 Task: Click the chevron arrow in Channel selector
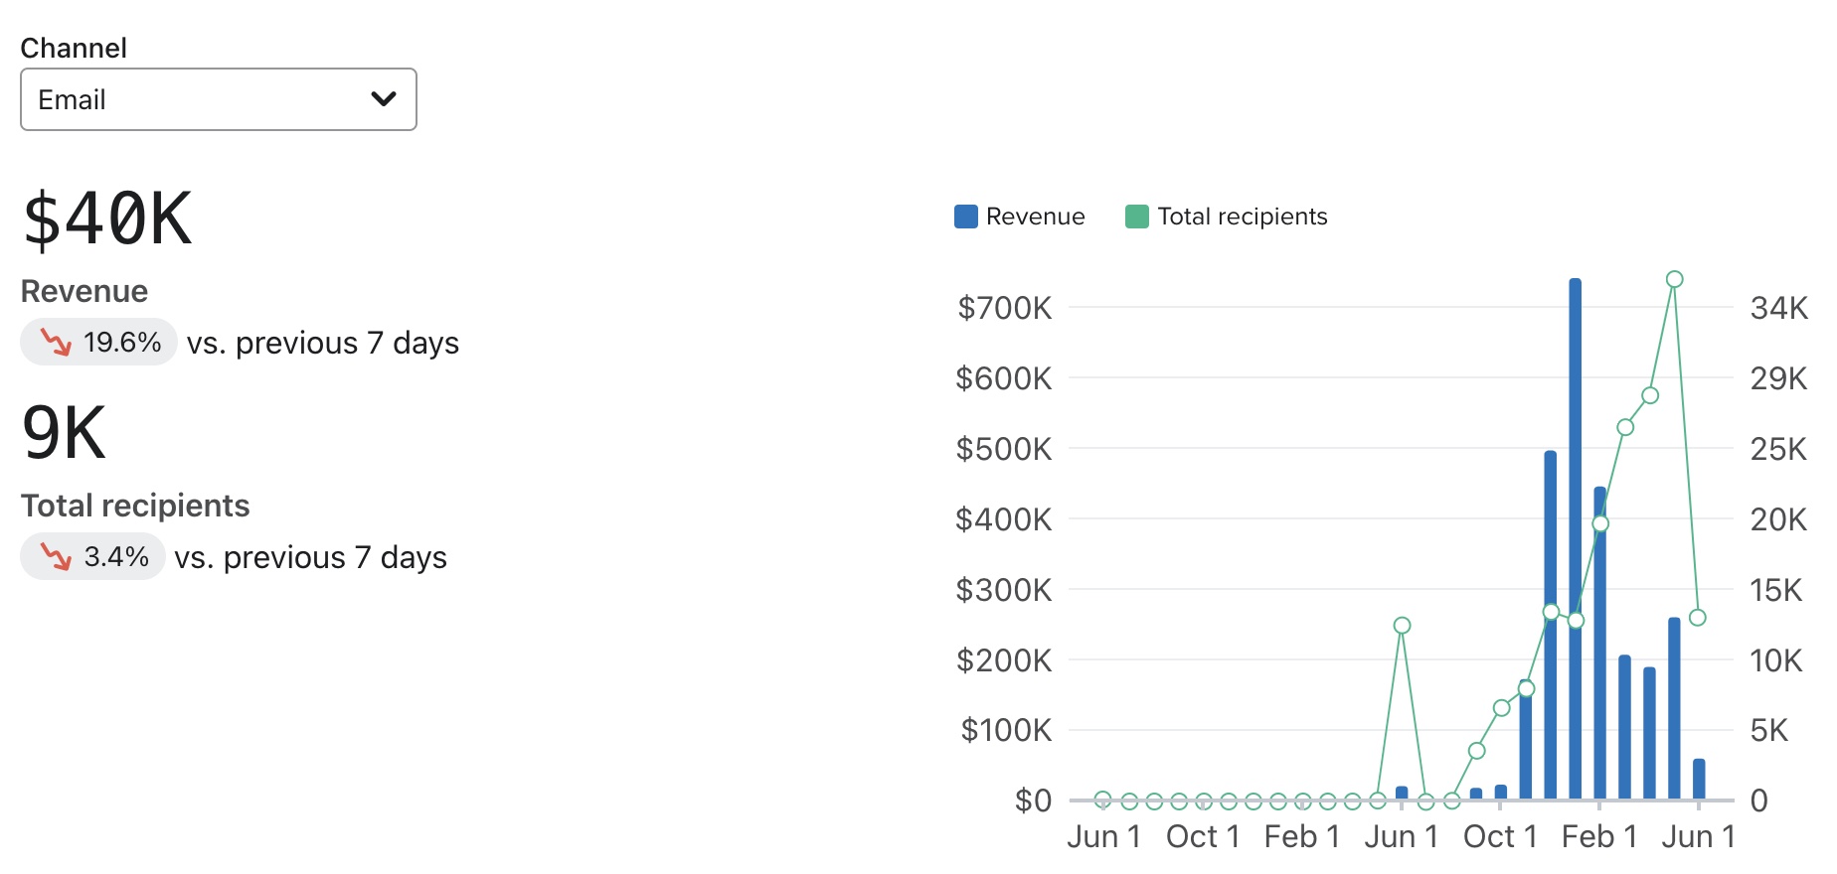click(x=383, y=98)
